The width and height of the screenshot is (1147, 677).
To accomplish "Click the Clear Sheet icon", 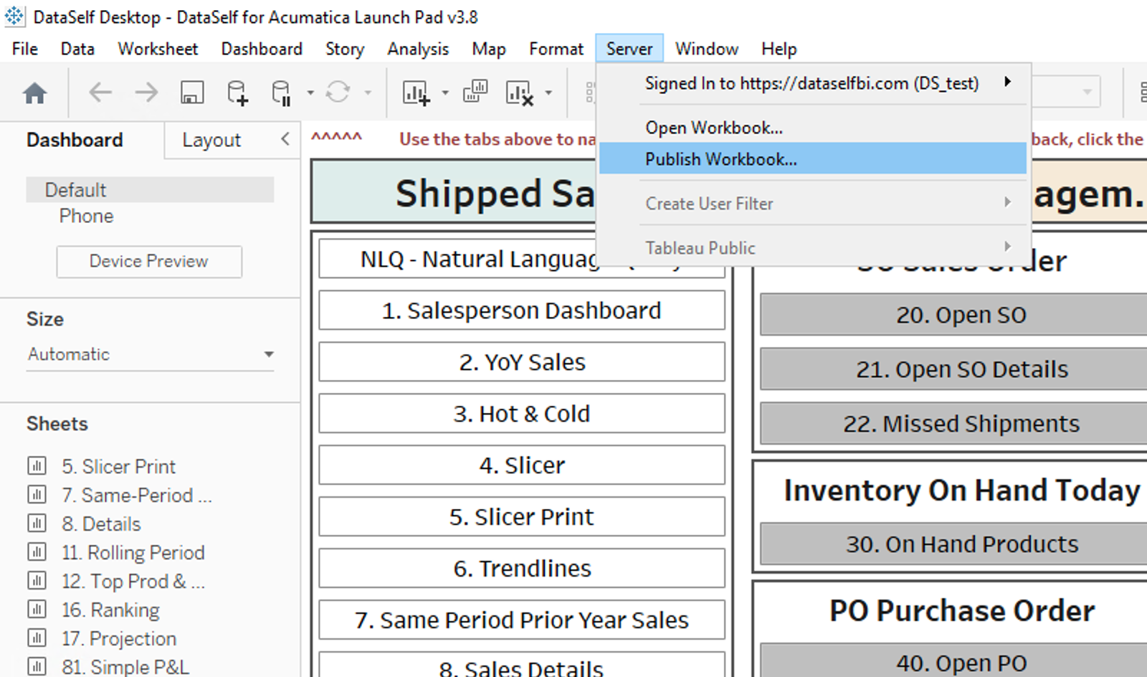I will (x=520, y=93).
